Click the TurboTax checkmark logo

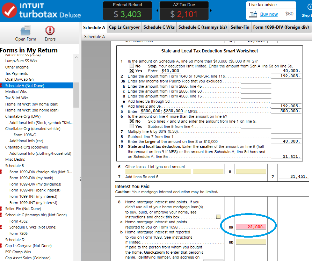point(9,10)
